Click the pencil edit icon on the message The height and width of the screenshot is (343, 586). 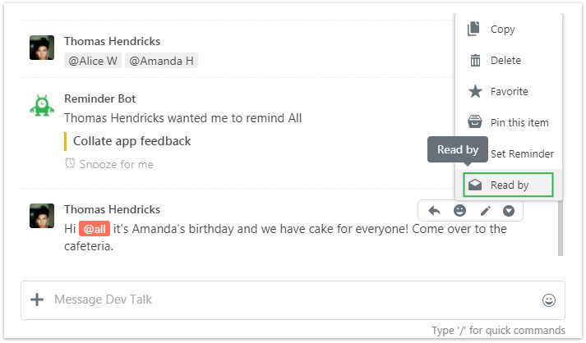point(485,211)
